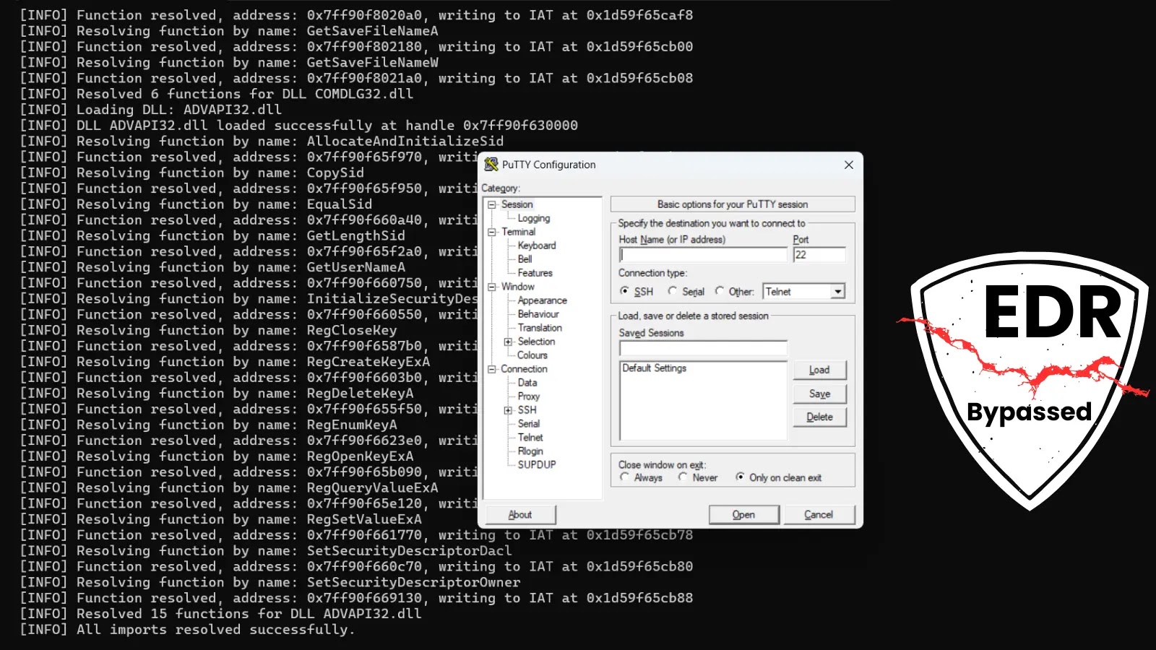
Task: Choose "Never" for close window on exit
Action: [682, 477]
